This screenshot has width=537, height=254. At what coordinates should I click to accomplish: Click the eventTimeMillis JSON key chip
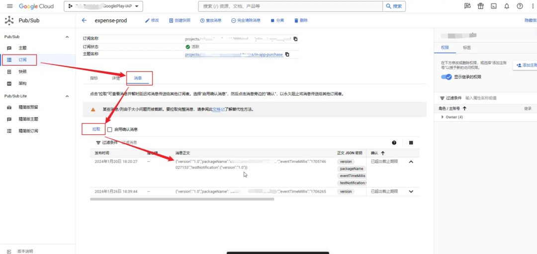coord(352,176)
